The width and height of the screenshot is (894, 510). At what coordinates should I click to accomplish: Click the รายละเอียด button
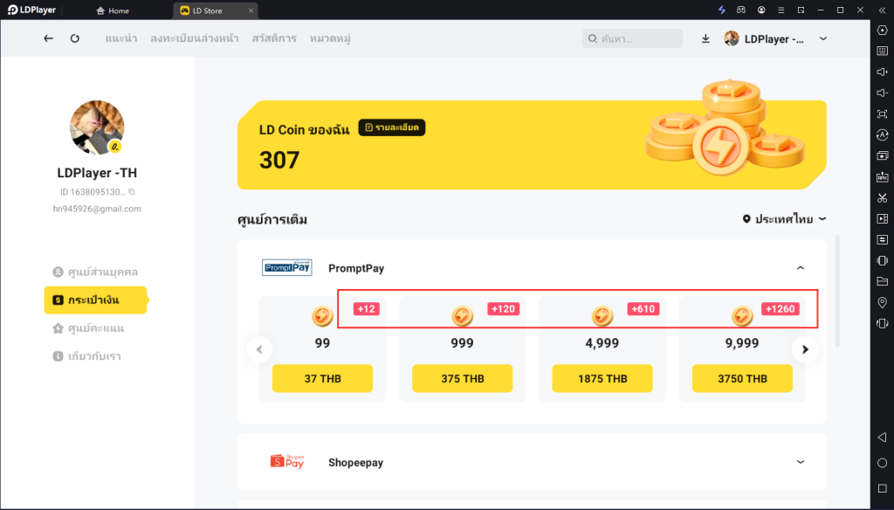tap(392, 127)
